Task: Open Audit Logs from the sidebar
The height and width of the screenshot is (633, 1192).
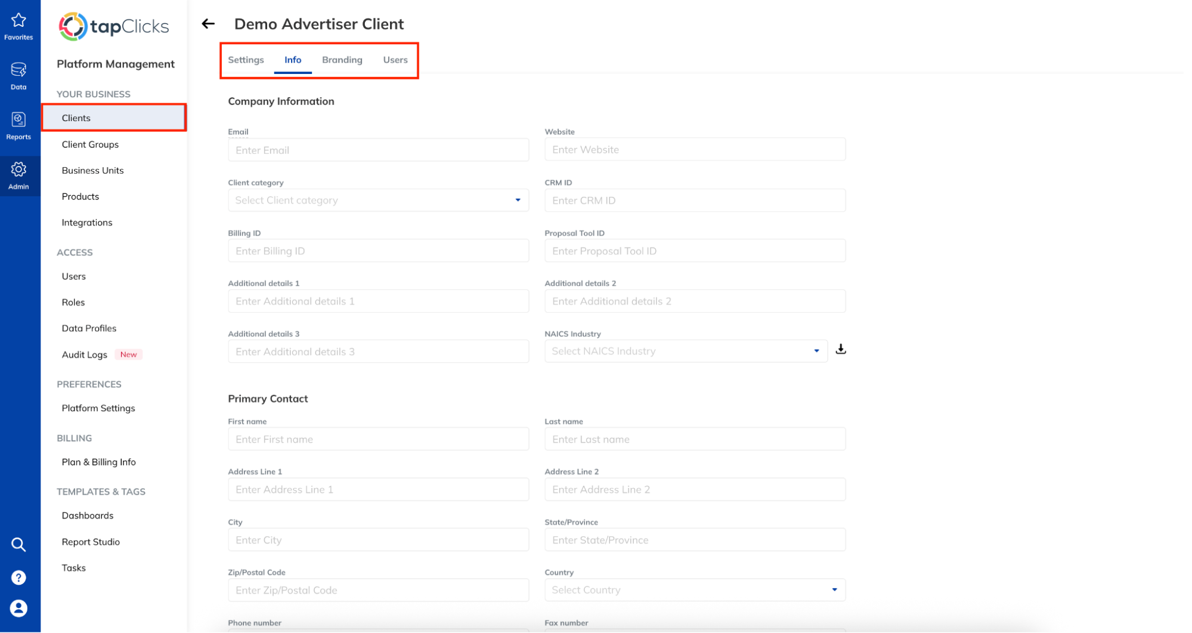Action: pos(84,354)
